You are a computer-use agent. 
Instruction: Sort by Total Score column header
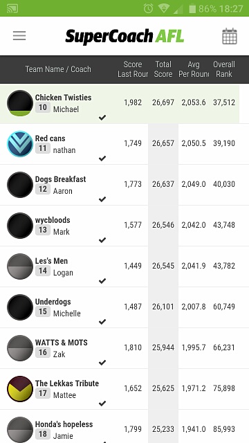pyautogui.click(x=163, y=69)
